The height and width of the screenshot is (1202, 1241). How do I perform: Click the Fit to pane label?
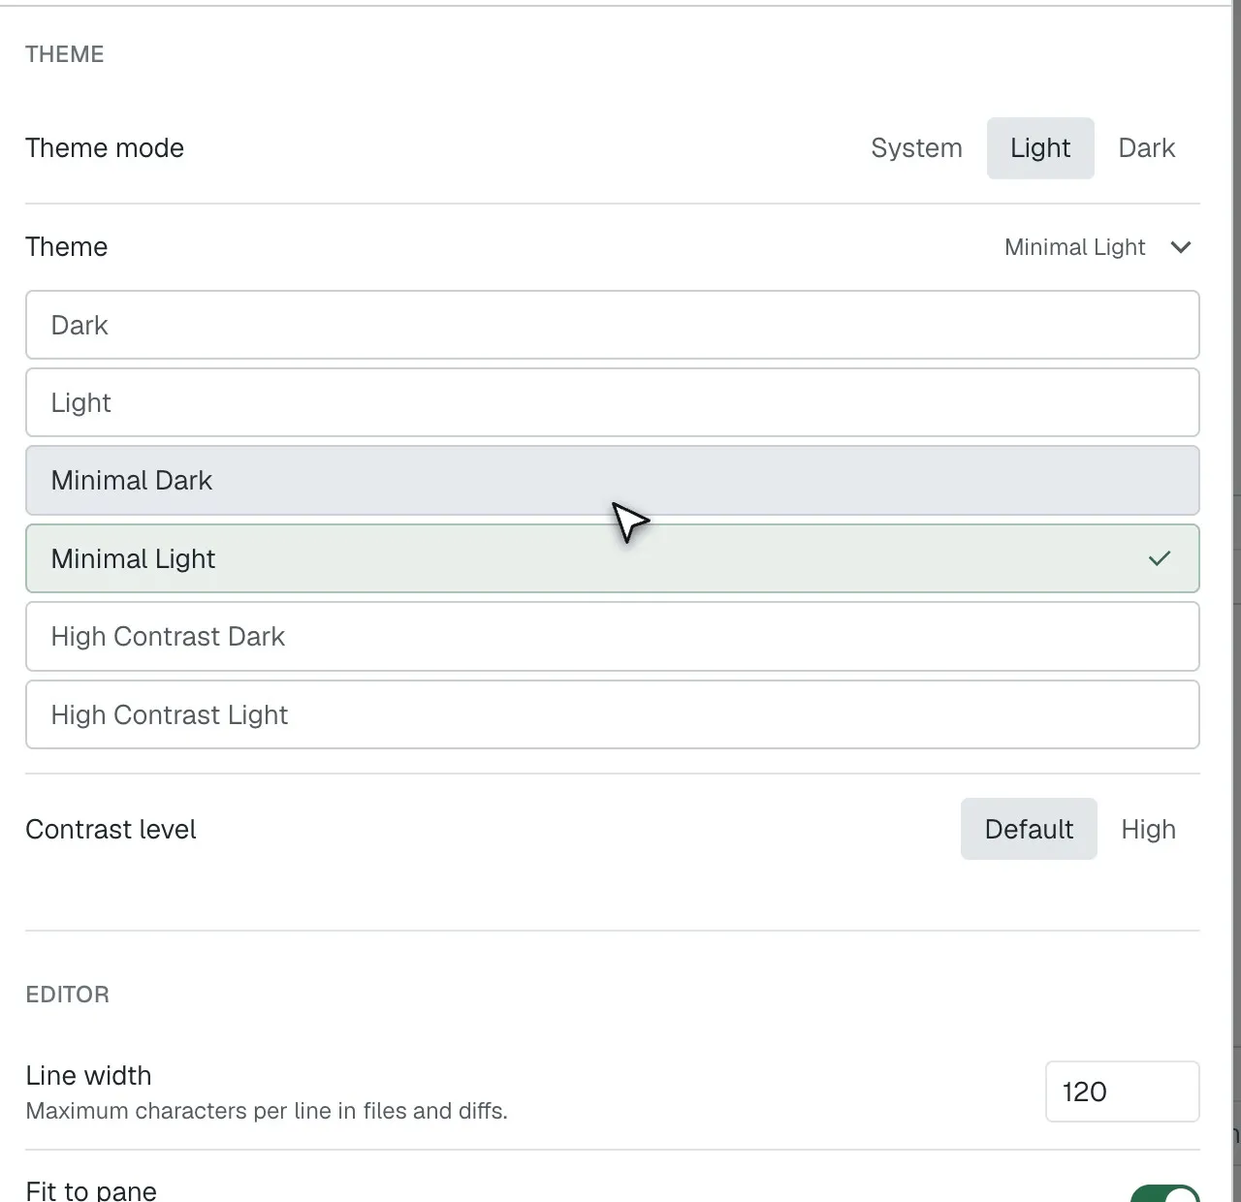coord(91,1190)
